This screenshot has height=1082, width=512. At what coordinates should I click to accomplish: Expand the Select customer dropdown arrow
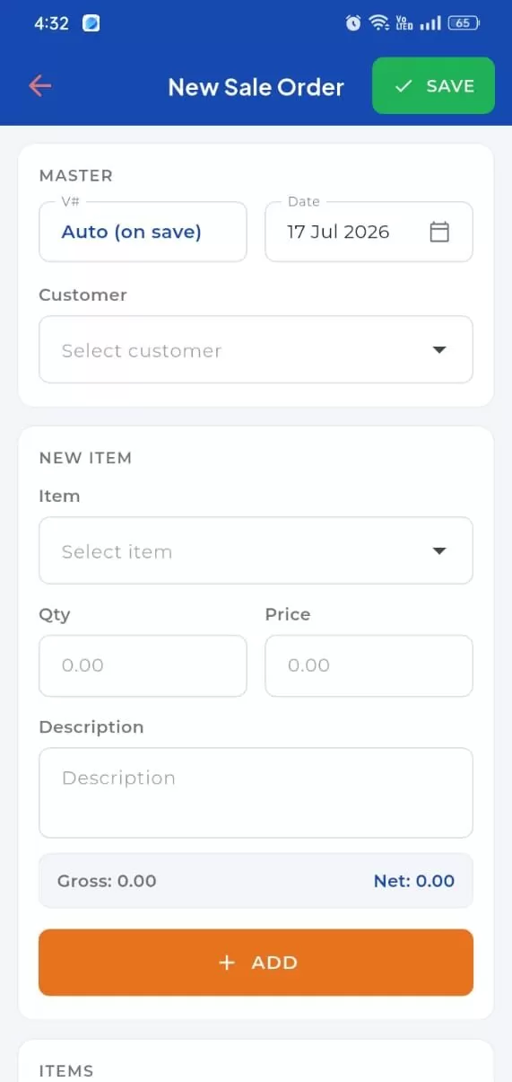pos(439,350)
